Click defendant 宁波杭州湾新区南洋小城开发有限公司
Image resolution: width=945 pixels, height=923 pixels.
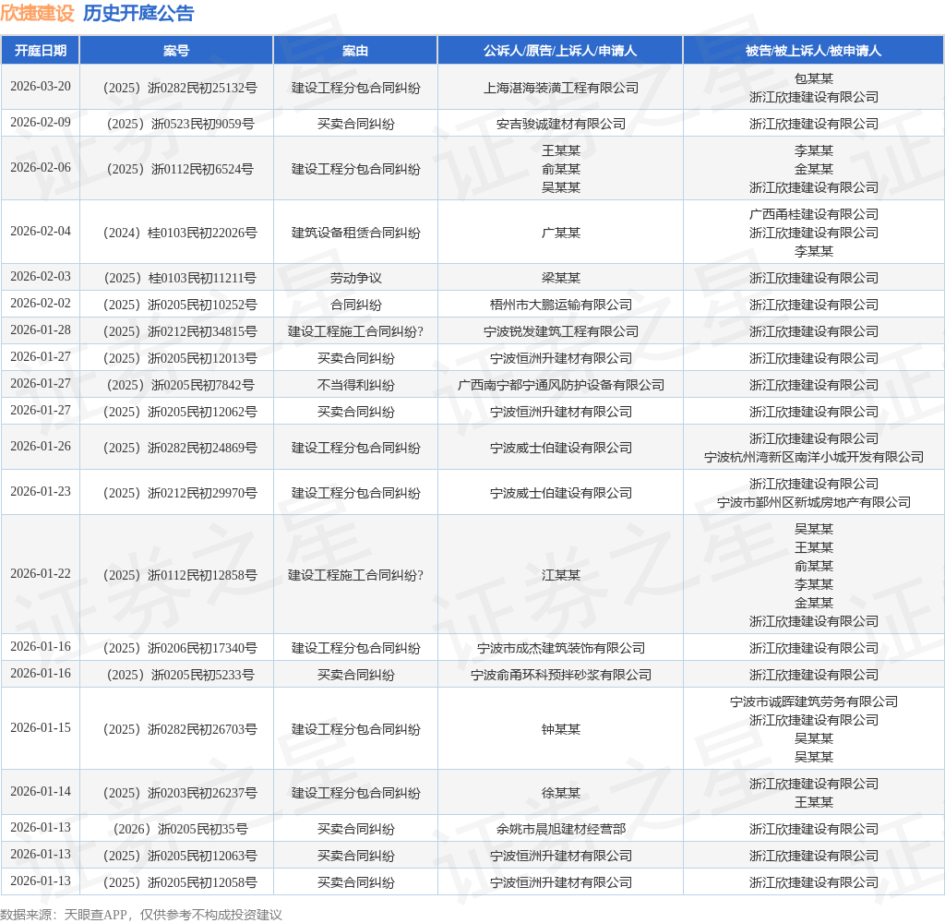tap(814, 457)
